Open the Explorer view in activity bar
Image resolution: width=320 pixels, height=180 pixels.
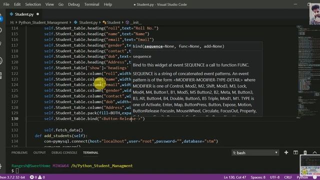click(1, 17)
